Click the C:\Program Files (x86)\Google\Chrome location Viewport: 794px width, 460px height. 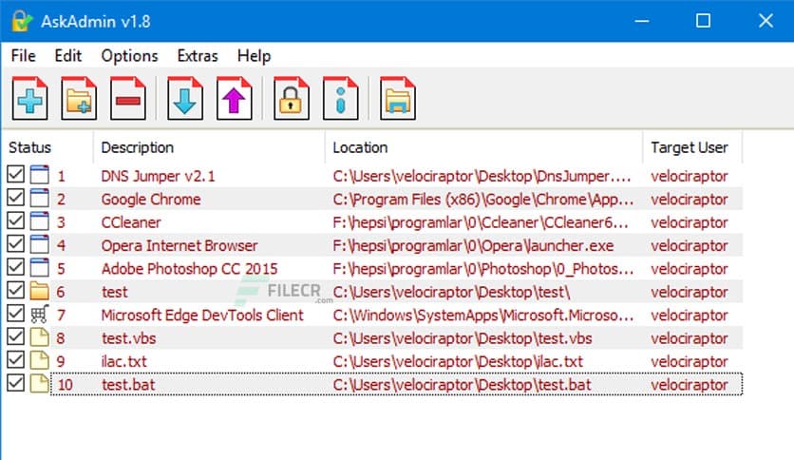click(x=483, y=199)
